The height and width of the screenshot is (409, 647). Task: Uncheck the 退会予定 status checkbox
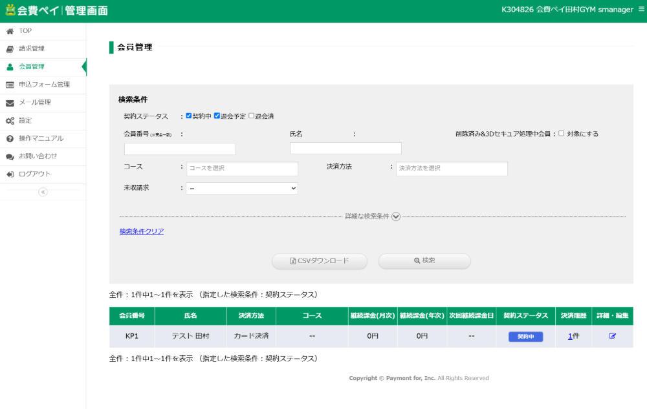pos(217,116)
